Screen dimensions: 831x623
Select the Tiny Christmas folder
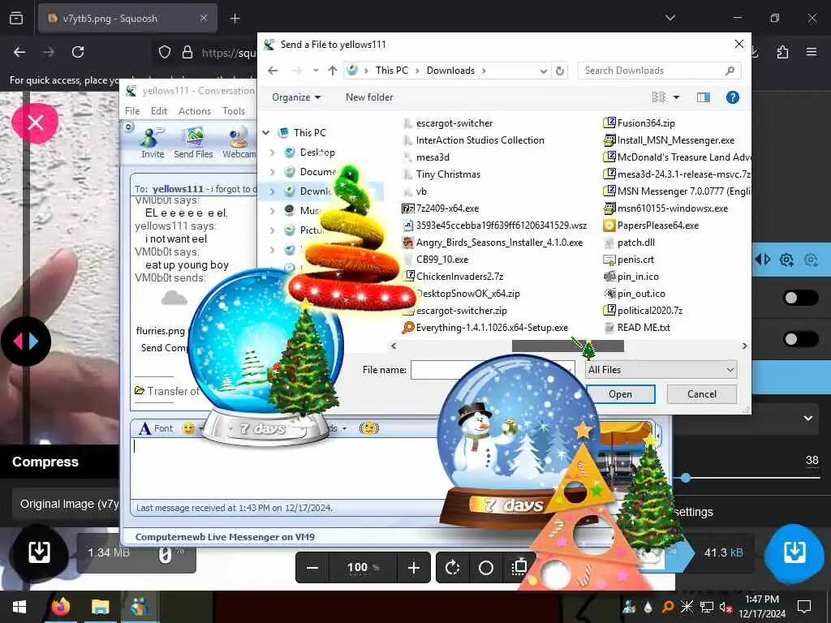pos(441,174)
